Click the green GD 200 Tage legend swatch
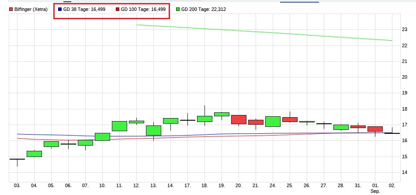 177,9
